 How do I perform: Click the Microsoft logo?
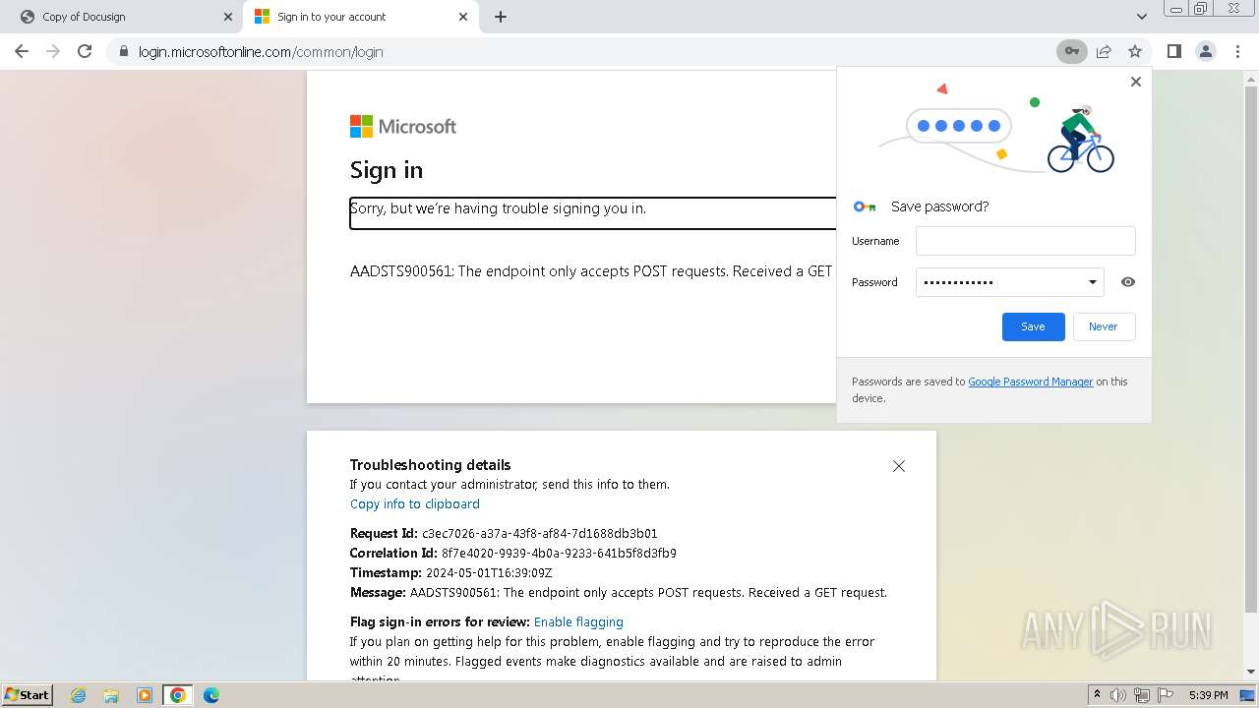tap(403, 126)
